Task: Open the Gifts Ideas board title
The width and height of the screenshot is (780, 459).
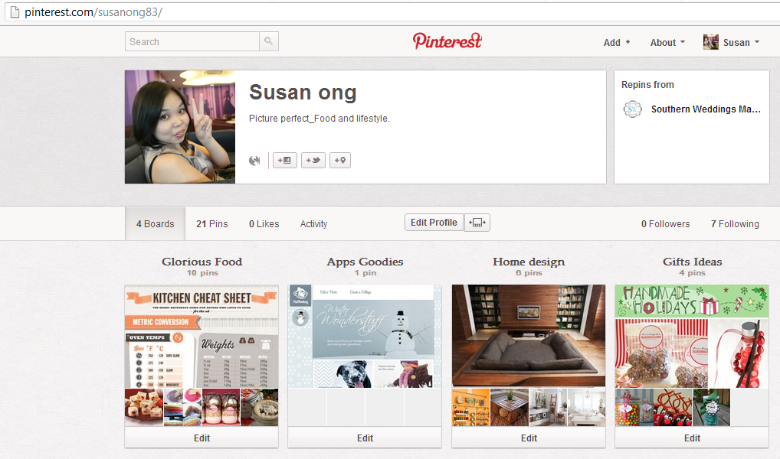Action: [x=693, y=262]
